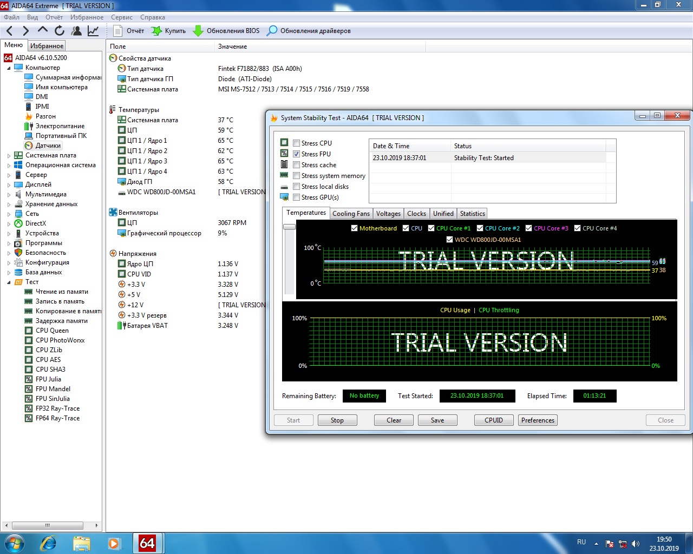Expand the Операционная система tree node
Screen dimensions: 693x554
coord(9,166)
